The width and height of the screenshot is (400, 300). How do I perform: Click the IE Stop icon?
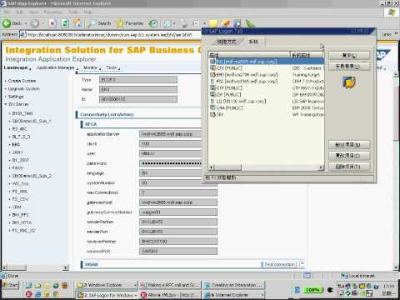(52, 23)
